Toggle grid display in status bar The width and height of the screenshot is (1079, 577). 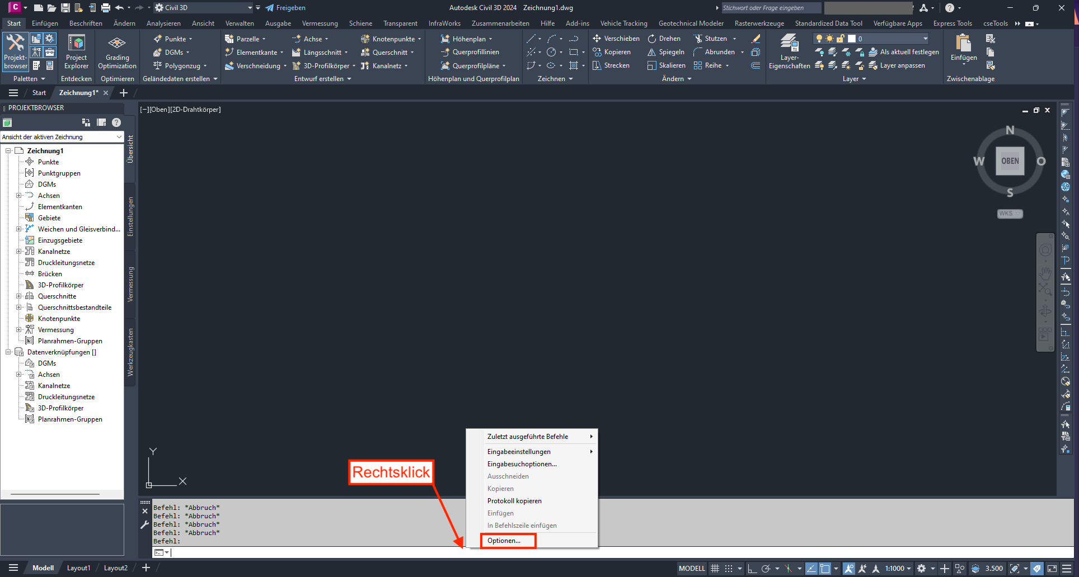pyautogui.click(x=715, y=569)
